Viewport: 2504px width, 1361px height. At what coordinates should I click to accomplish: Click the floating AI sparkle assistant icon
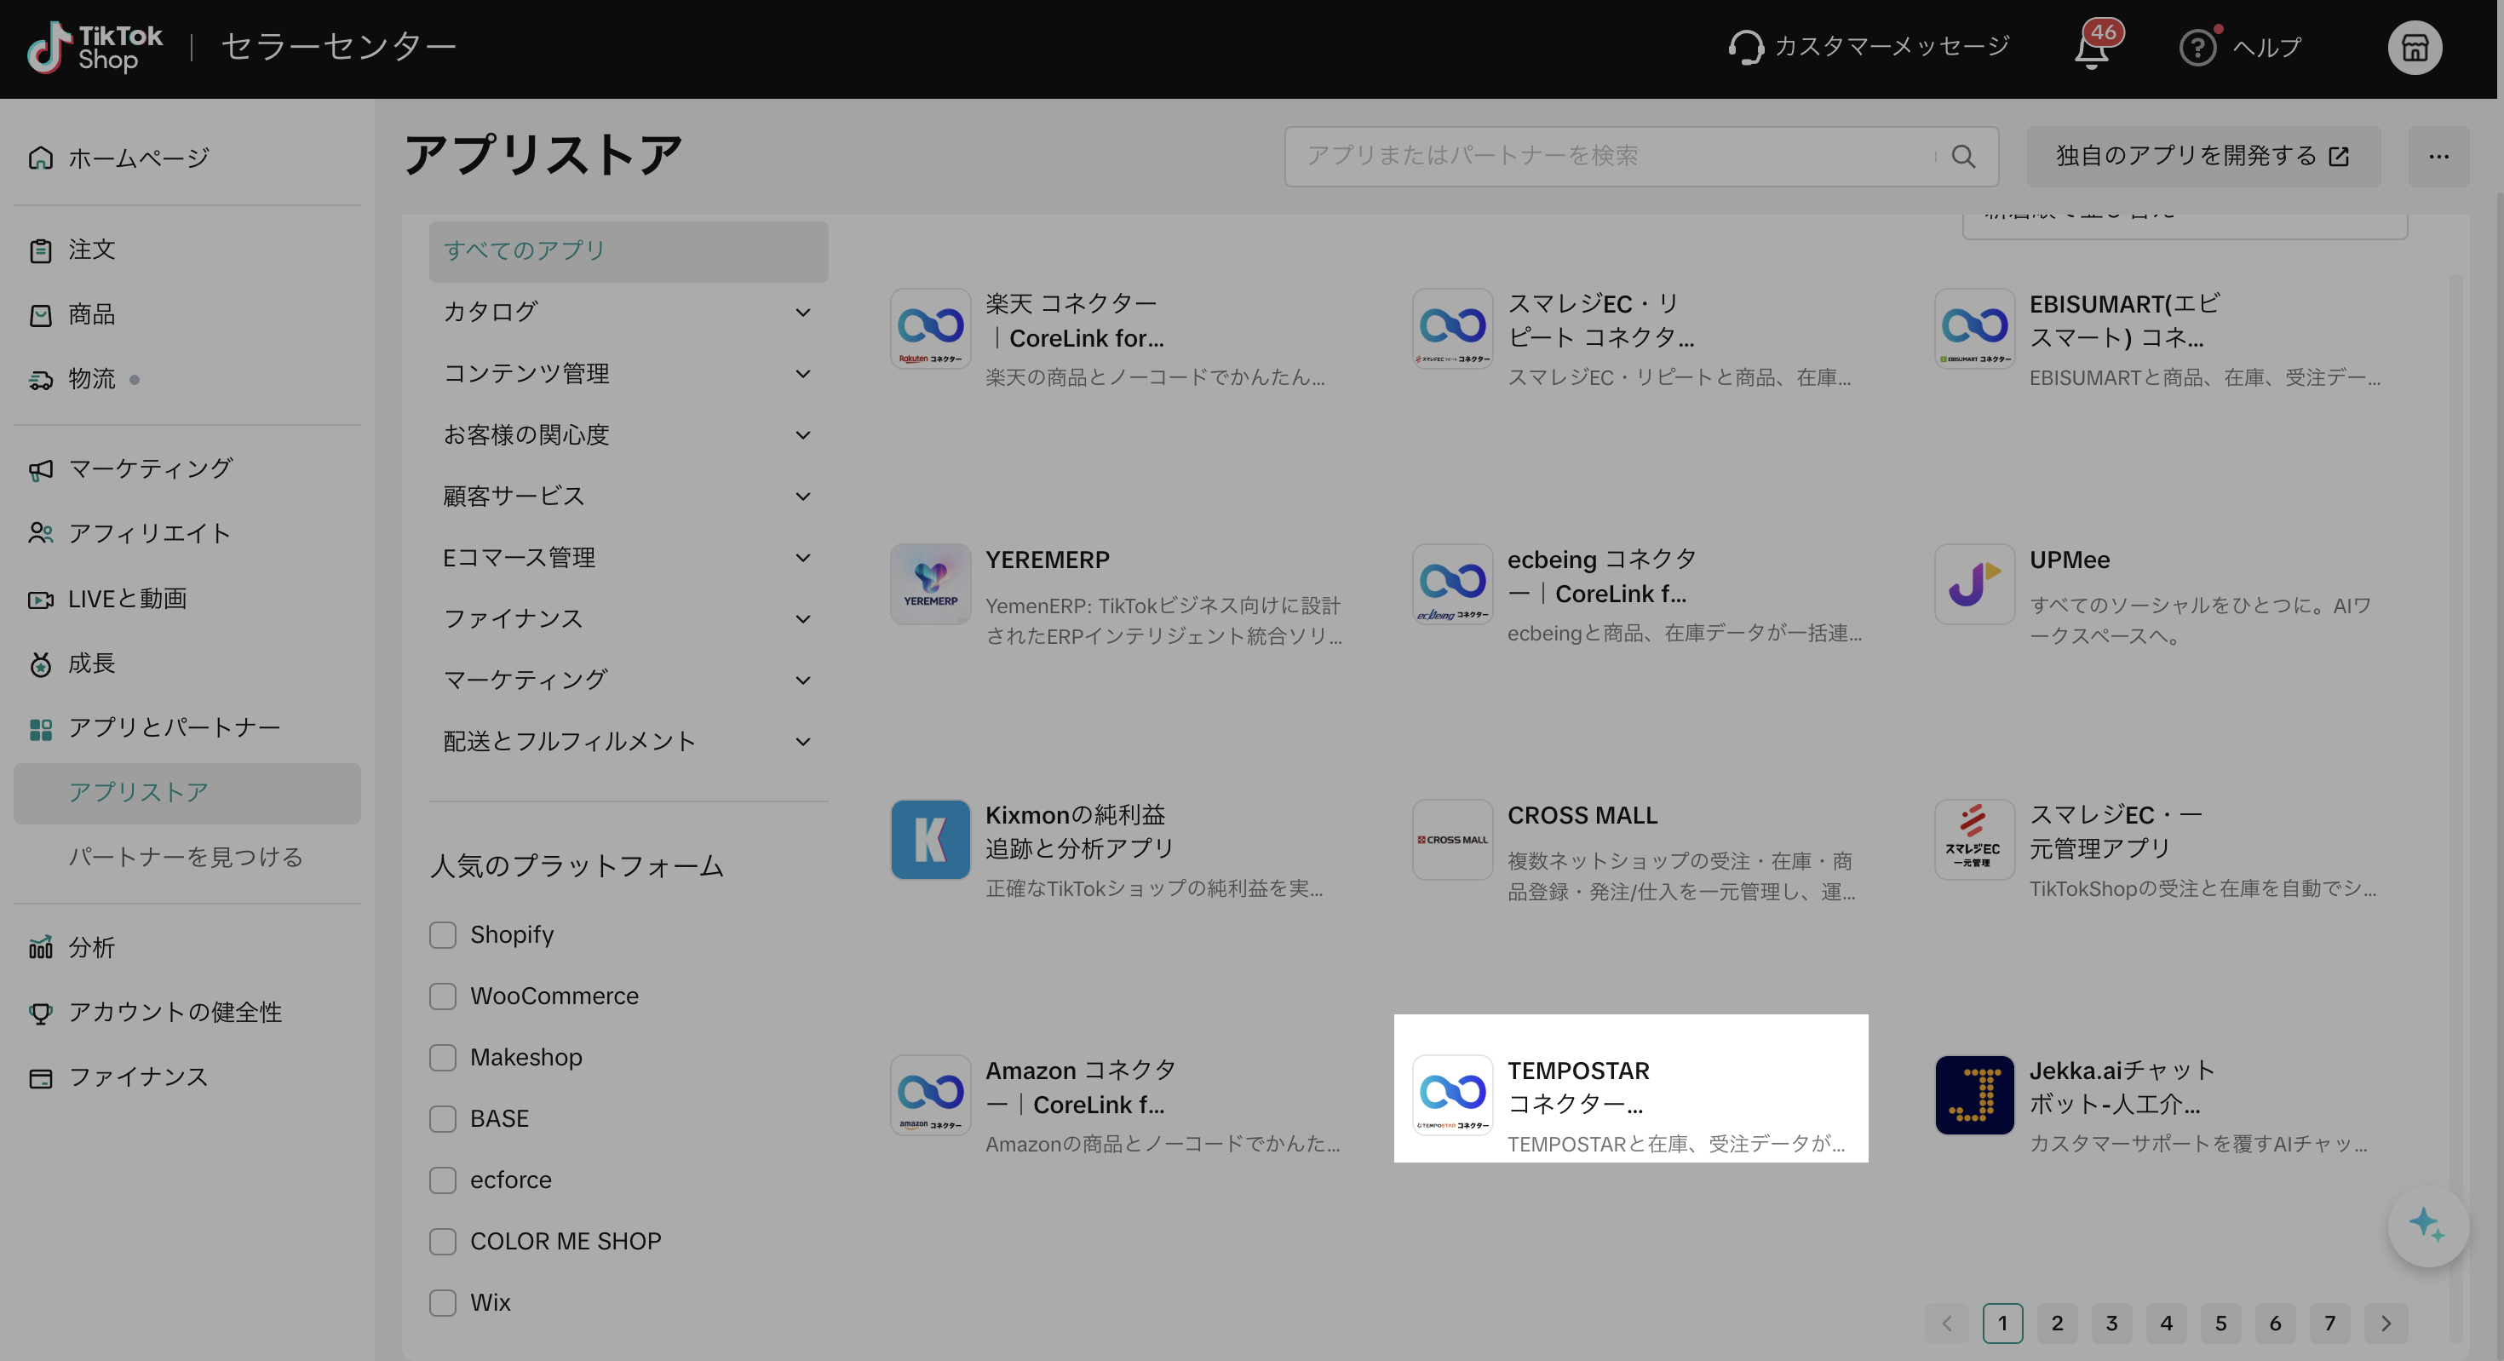2427,1225
